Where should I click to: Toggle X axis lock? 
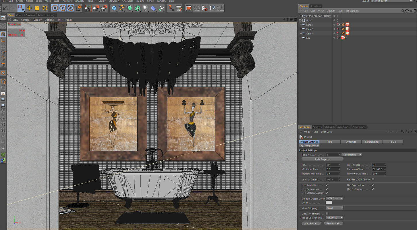(55, 8)
